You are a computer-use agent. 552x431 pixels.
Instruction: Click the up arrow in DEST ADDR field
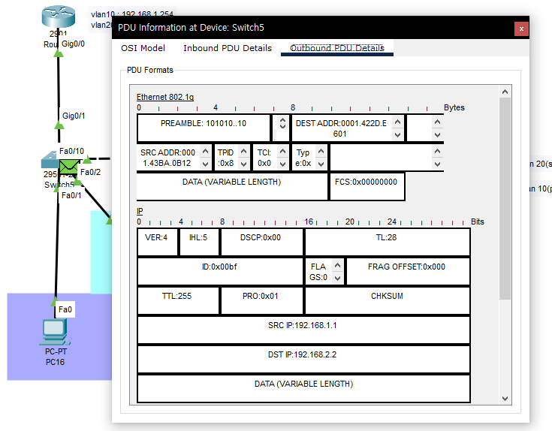coord(397,122)
